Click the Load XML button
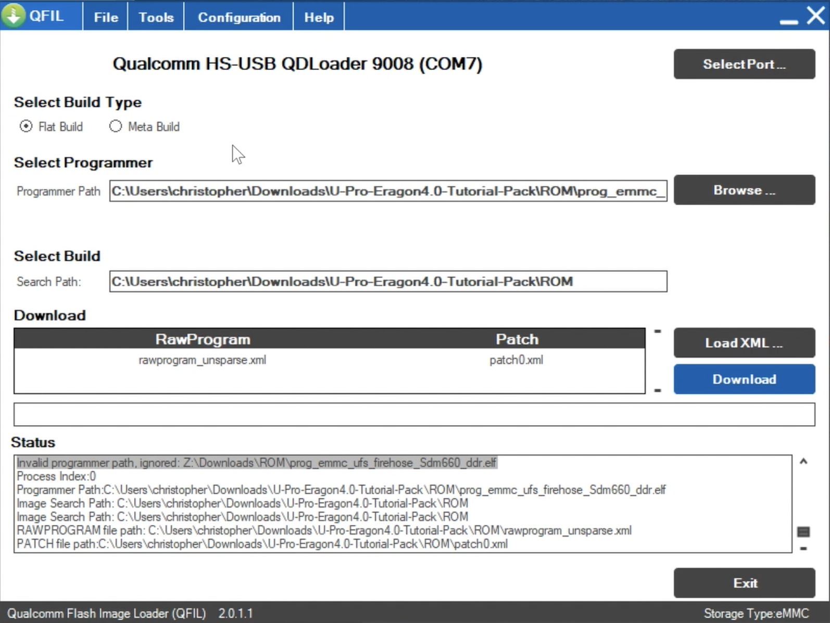The image size is (830, 623). 744,343
